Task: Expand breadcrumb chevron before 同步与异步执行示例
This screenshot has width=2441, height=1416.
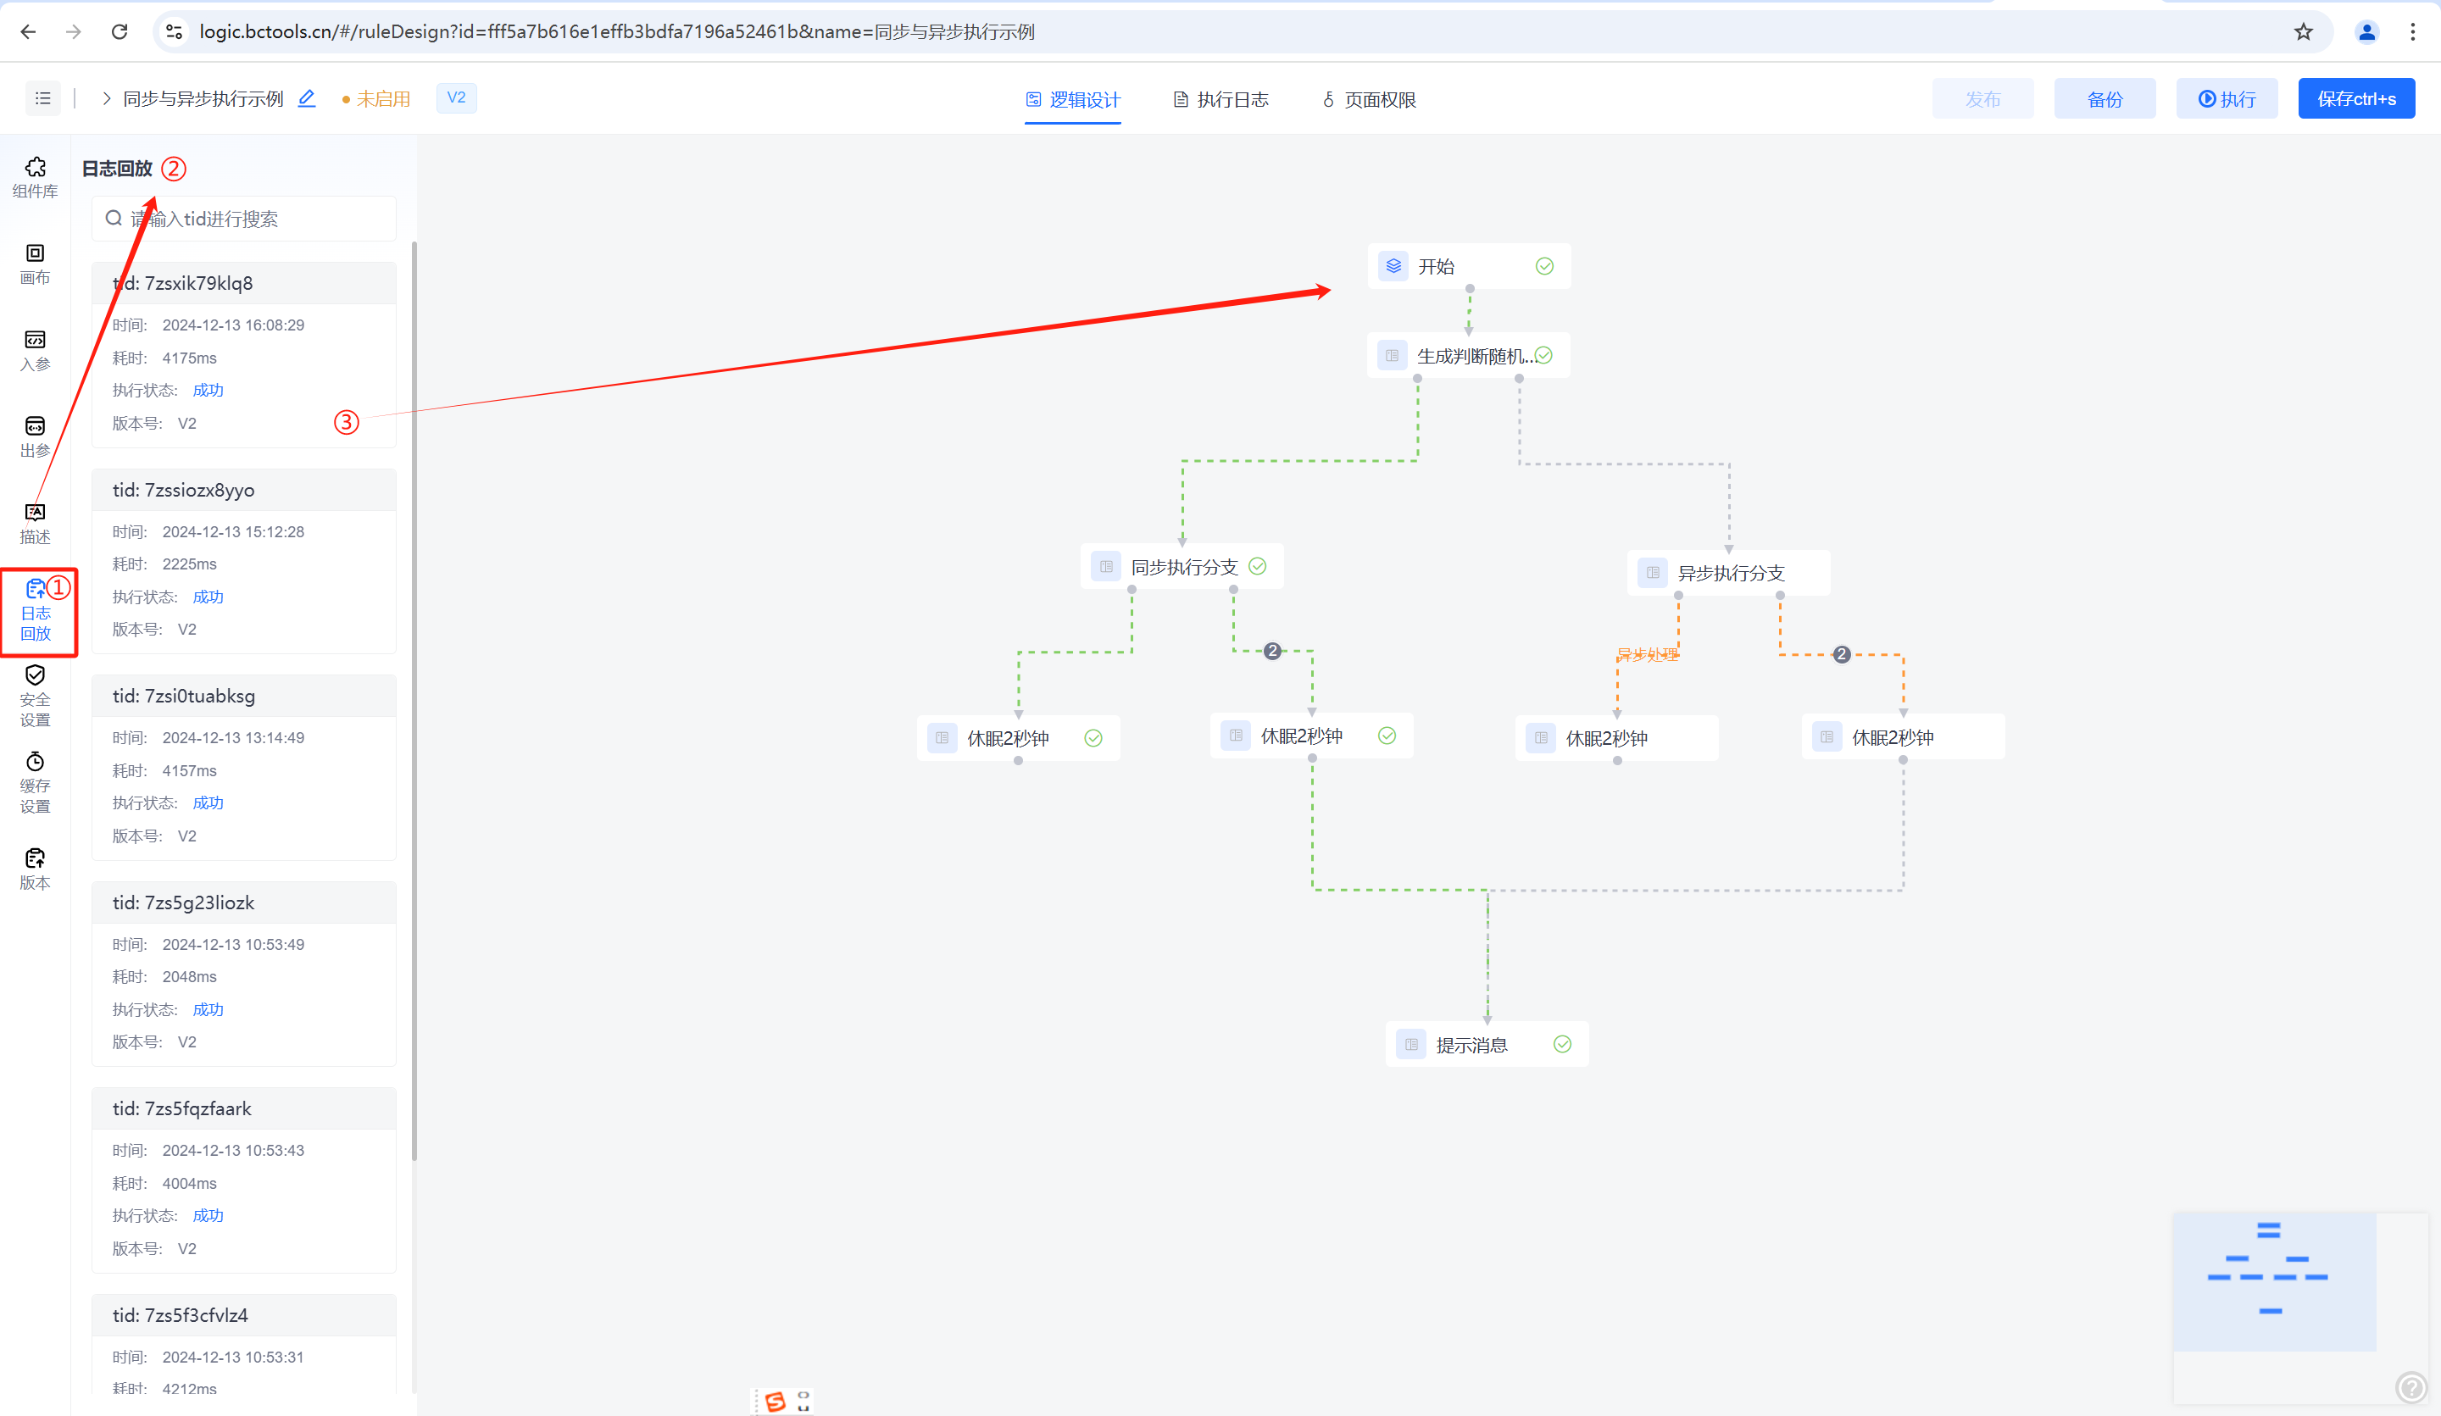Action: (107, 99)
